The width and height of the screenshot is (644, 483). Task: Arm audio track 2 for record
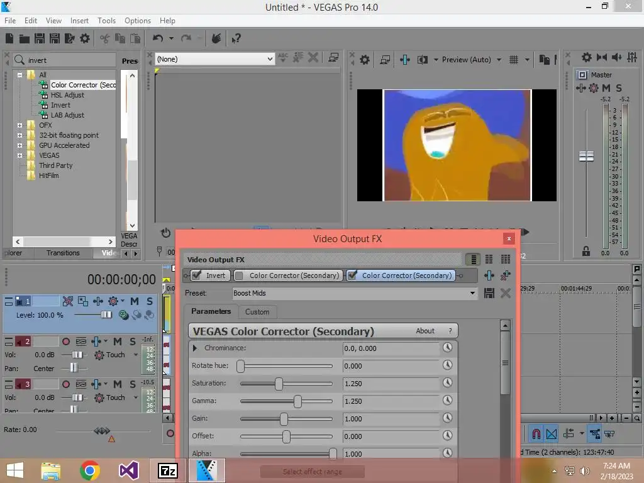tap(65, 341)
